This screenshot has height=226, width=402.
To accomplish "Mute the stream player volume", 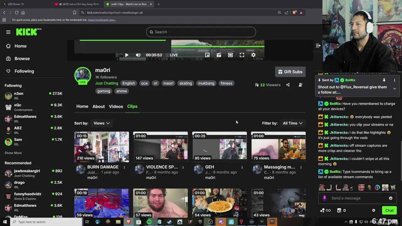I will pos(138,55).
